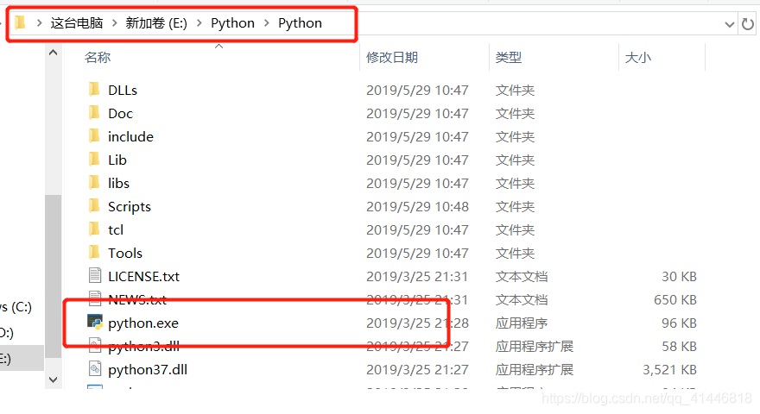Click the 96 KB size of python.exe
Viewport: 760px width, 414px height.
679,323
